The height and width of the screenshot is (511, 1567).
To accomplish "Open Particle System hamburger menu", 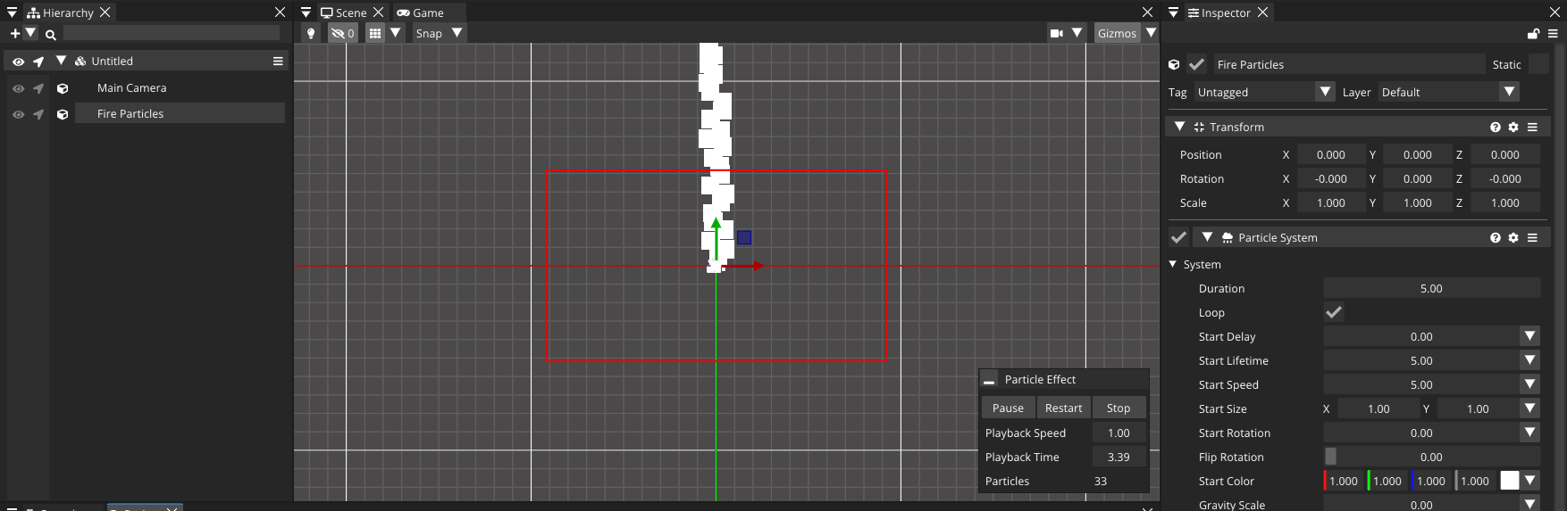I will click(1532, 238).
